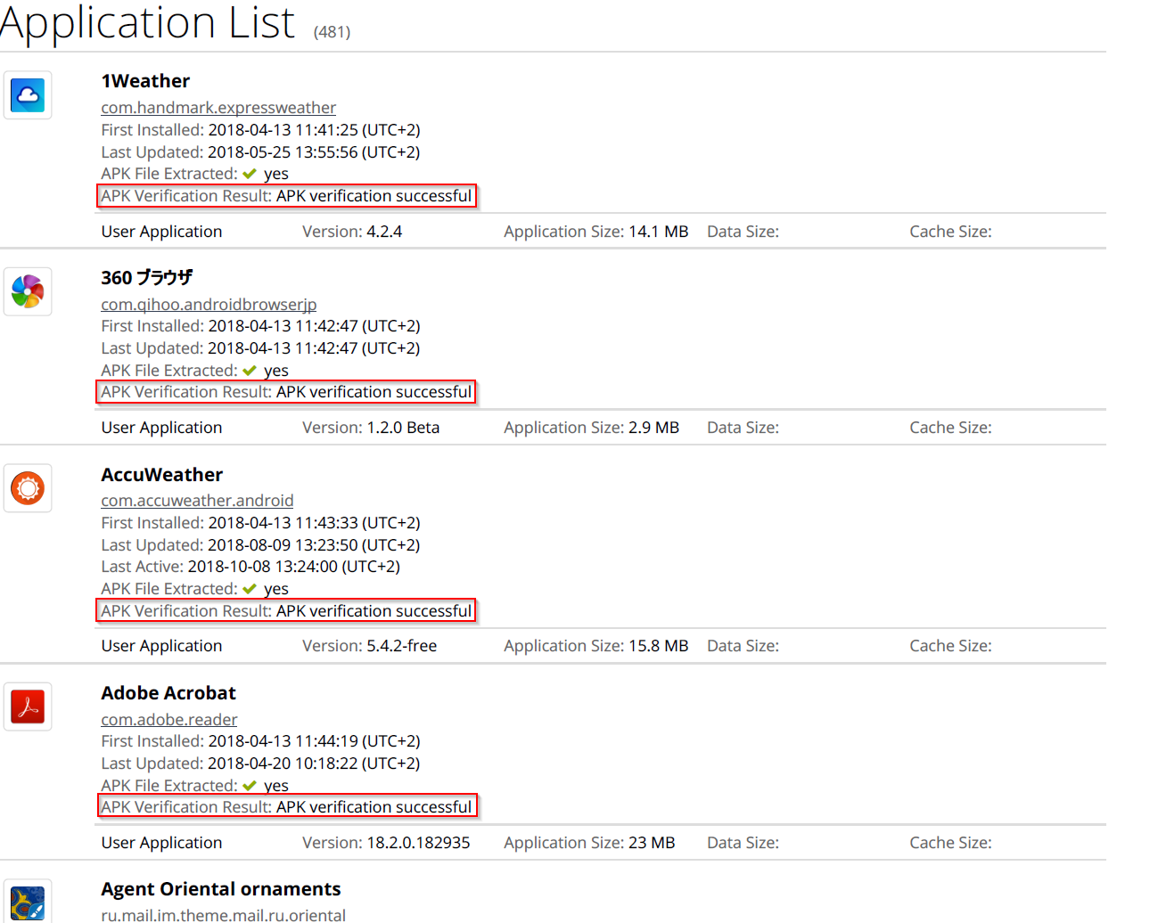Open the com.handmark.expressweather link

[218, 108]
